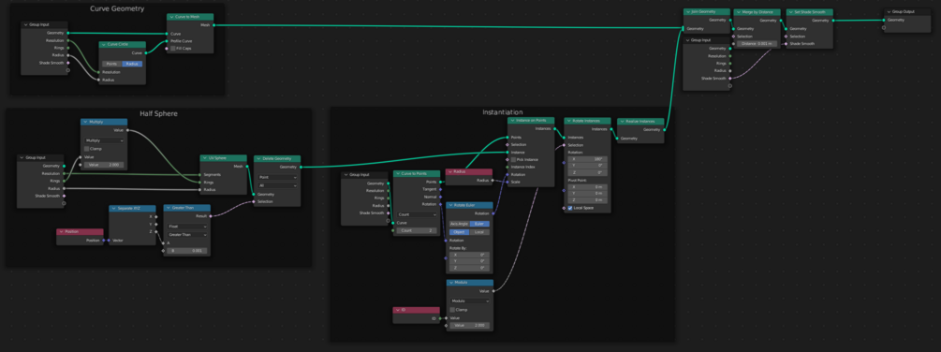Open the Greater Than operation dropdown
941x352 pixels.
click(x=187, y=234)
